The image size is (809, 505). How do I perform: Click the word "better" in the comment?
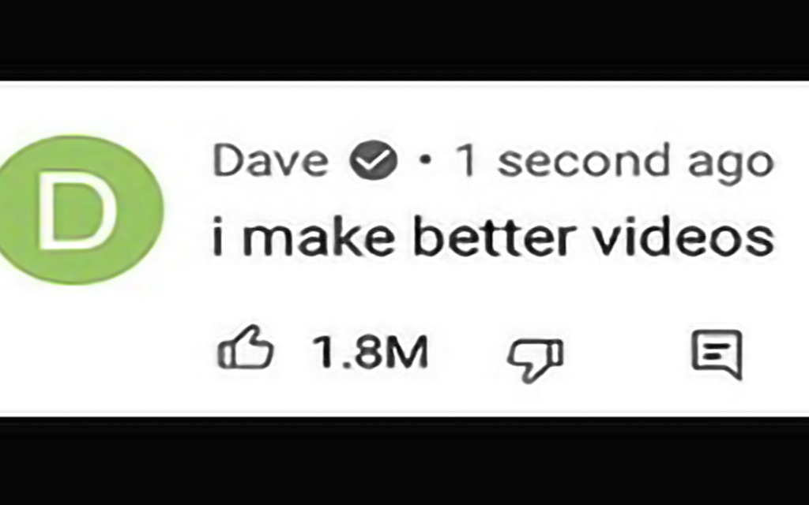pos(495,237)
